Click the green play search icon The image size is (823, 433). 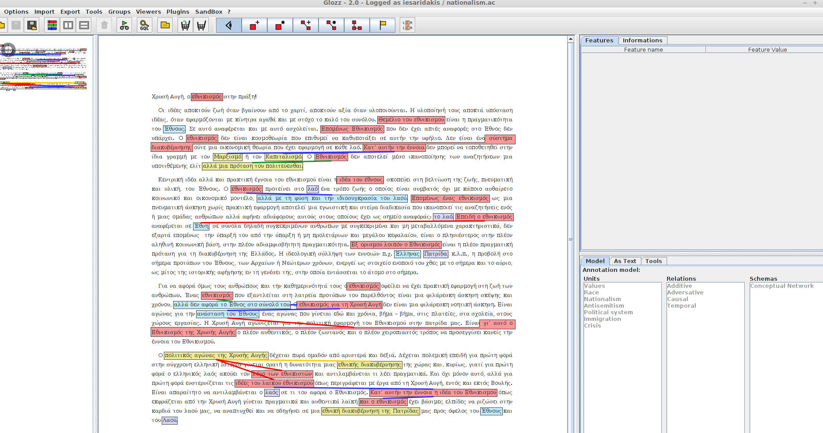point(125,25)
